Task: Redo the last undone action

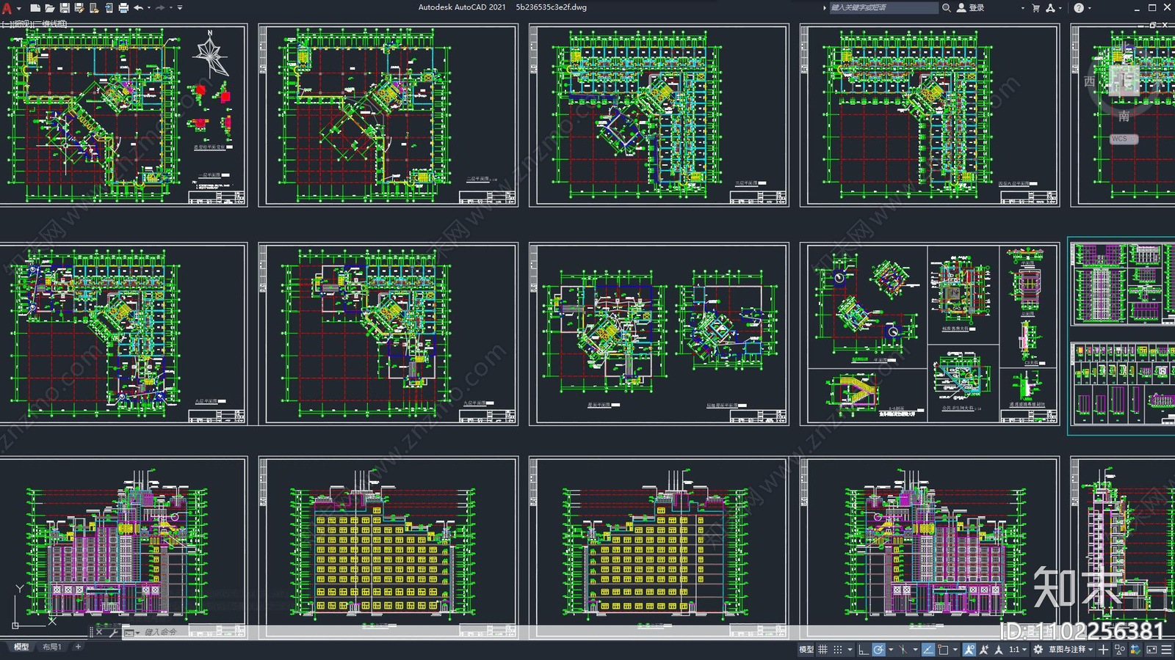Action: coord(160,8)
